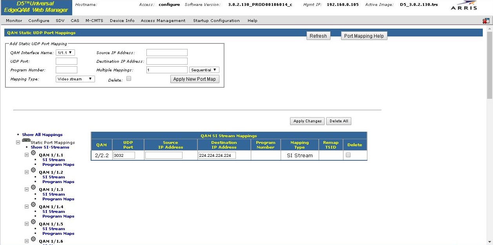Click the 2/2.2 QAM cell
493x245 pixels.
[x=102, y=156]
